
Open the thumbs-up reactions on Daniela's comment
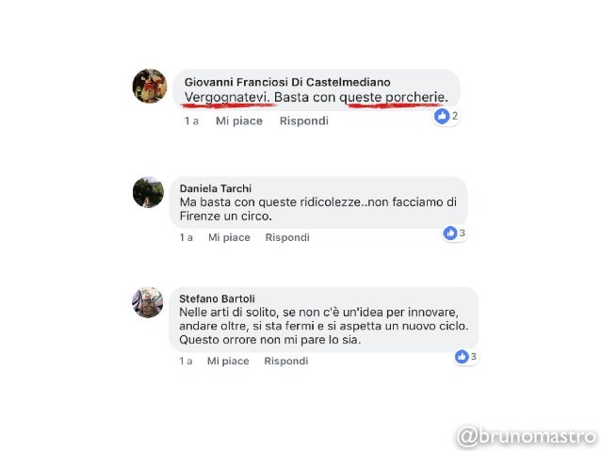[x=454, y=233]
